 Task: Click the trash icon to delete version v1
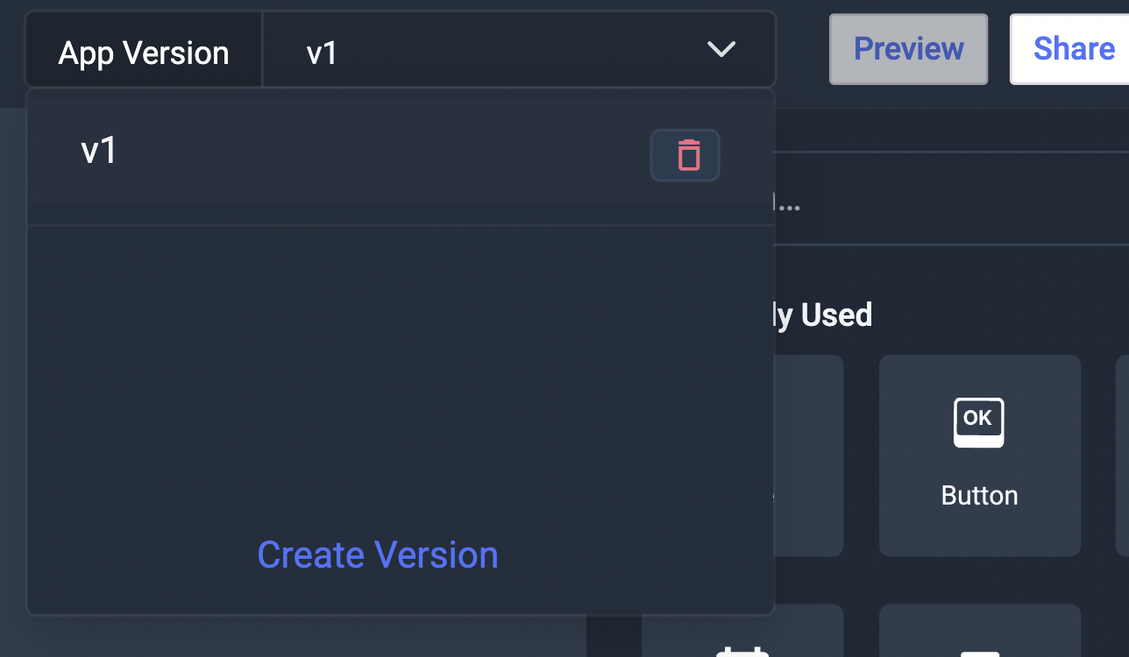(685, 155)
